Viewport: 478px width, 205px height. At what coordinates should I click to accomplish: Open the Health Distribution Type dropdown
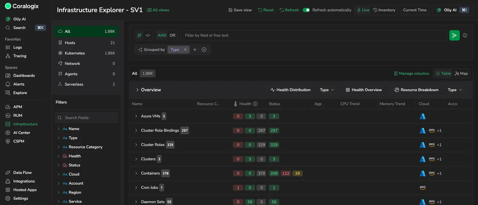pyautogui.click(x=327, y=90)
